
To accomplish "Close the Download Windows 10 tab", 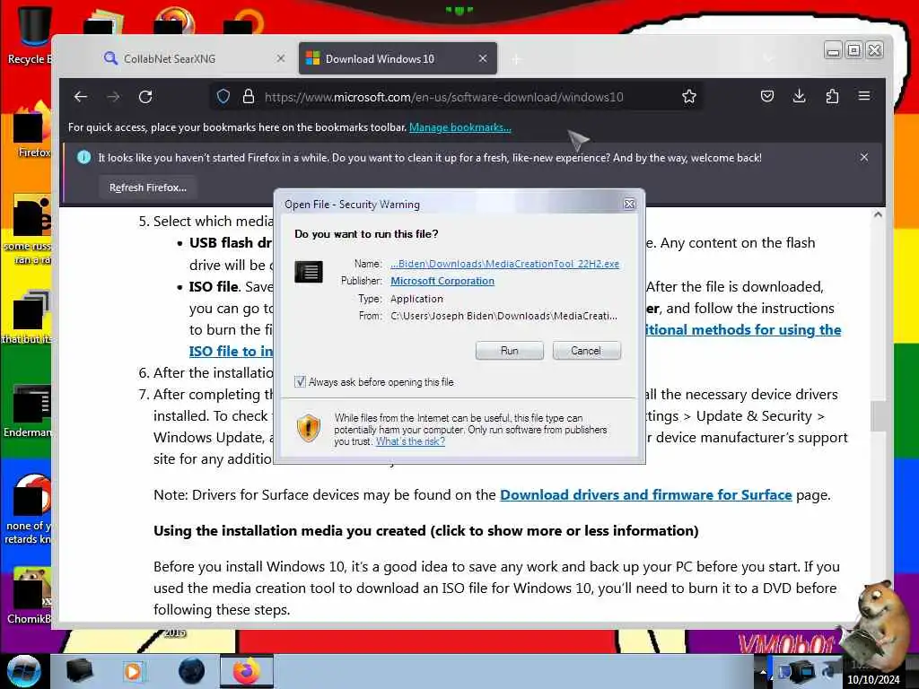I will pos(483,58).
